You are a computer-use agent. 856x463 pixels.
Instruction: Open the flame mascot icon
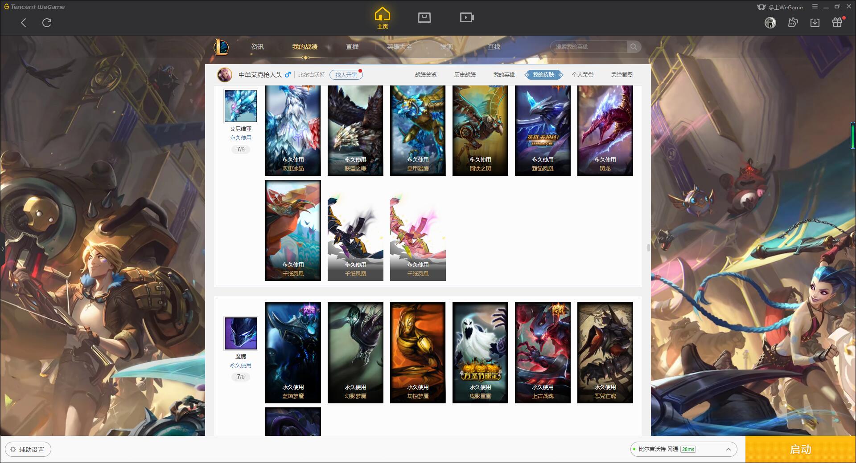tap(793, 23)
